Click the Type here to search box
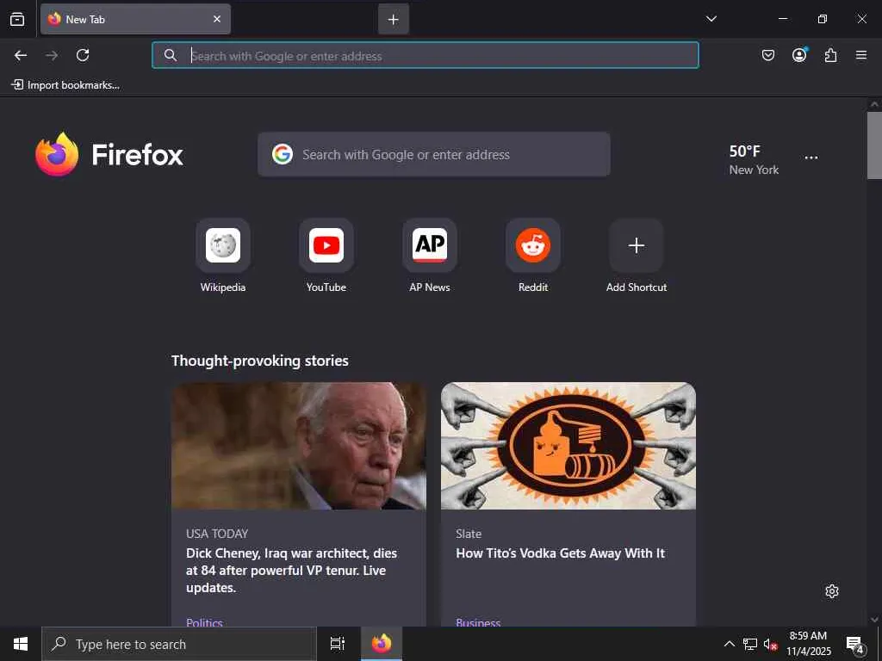 (x=179, y=644)
